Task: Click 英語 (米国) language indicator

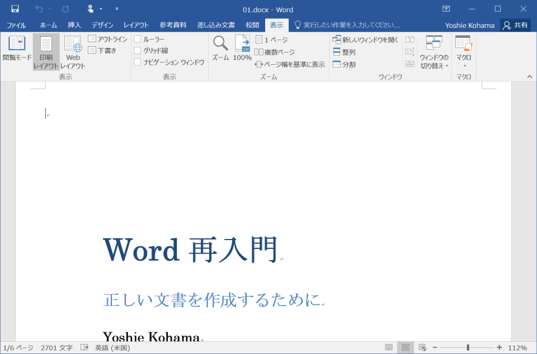Action: coord(112,348)
